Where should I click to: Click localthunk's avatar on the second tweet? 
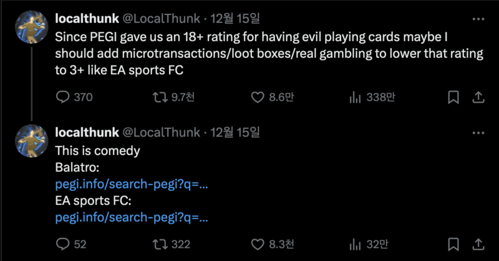(x=32, y=141)
